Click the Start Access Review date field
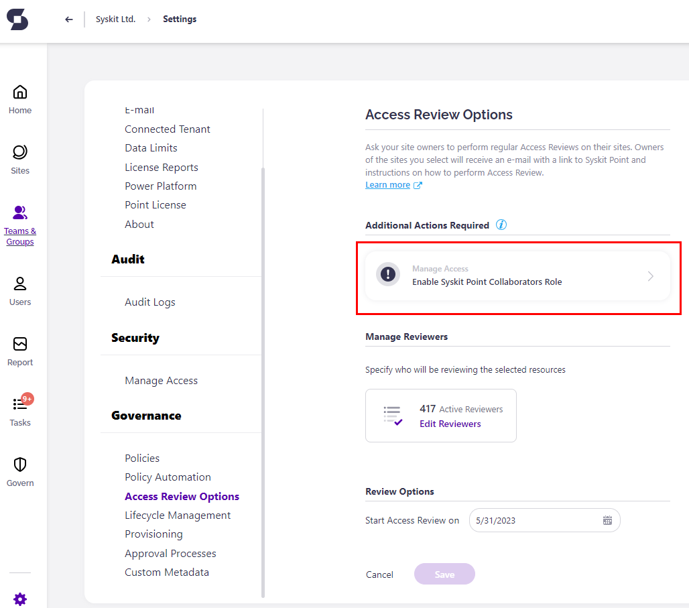 pos(529,520)
